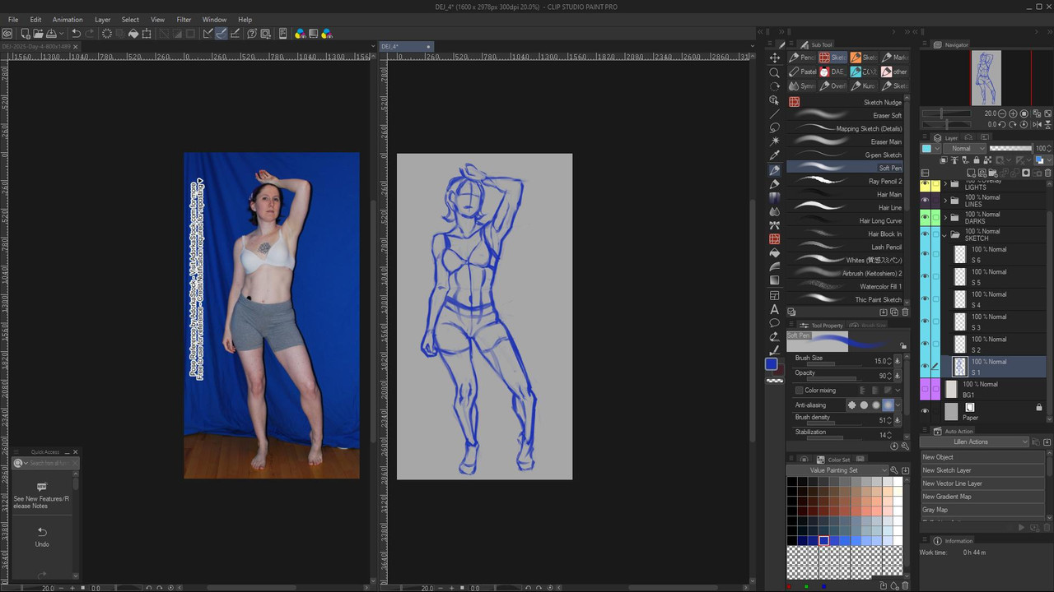This screenshot has height=592, width=1054.
Task: Adjust the layer opacity slider
Action: (1010, 149)
